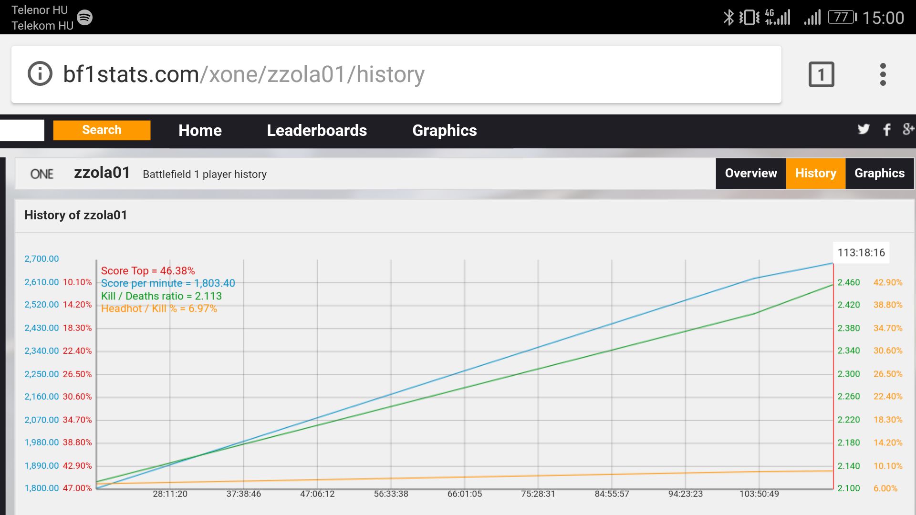The height and width of the screenshot is (515, 916).
Task: Open the browser tab switcher icon
Action: click(821, 74)
